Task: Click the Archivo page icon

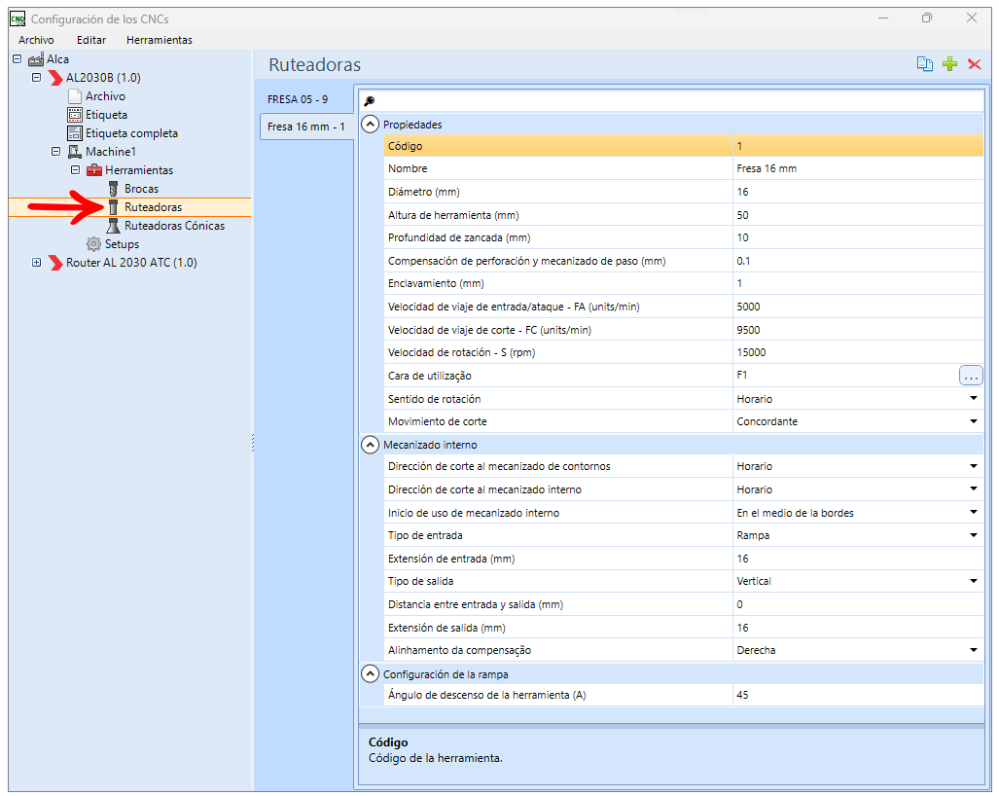Action: [x=75, y=96]
